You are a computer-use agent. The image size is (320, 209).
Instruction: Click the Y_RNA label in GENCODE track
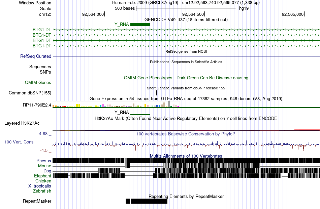point(122,25)
